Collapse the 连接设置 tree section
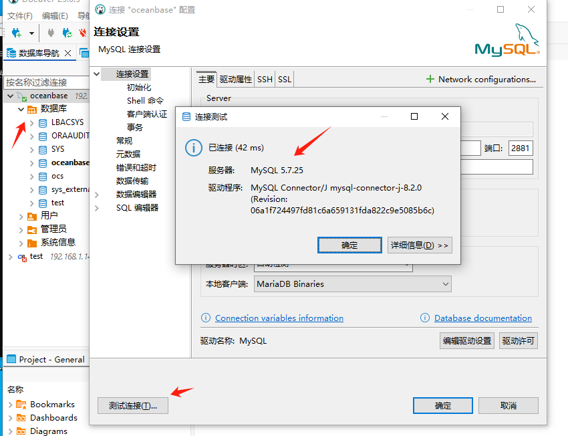 pos(97,74)
